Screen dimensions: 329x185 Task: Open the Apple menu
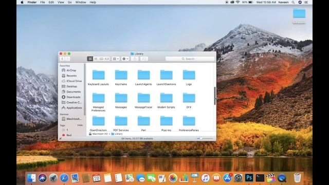pyautogui.click(x=22, y=2)
